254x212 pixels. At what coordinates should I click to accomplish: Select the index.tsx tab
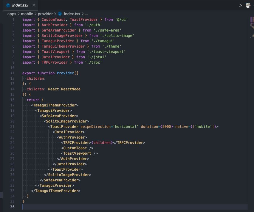(20, 5)
